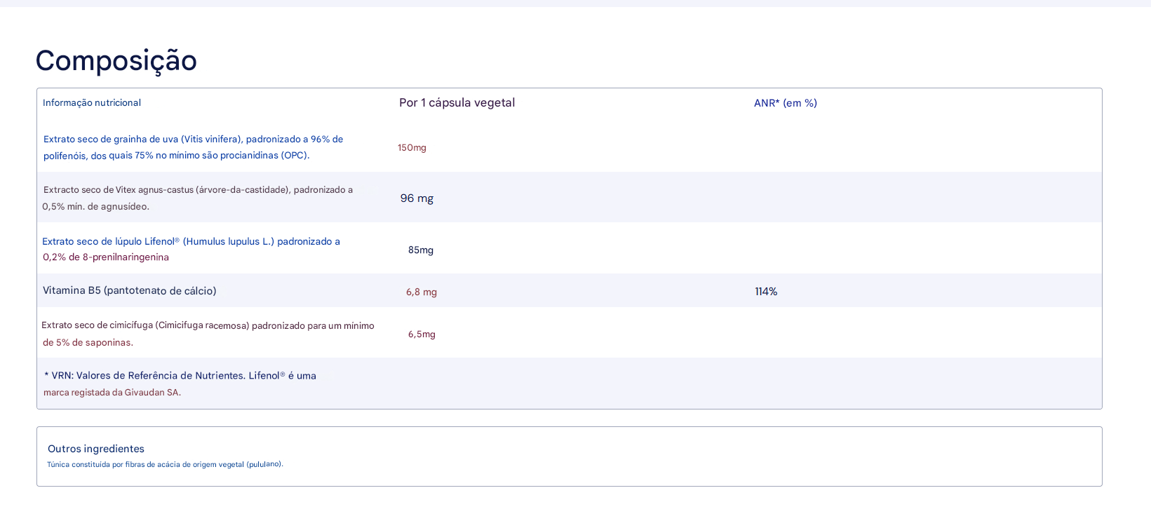Click the Outros ingredientes heading
The image size is (1151, 528).
[x=96, y=449]
